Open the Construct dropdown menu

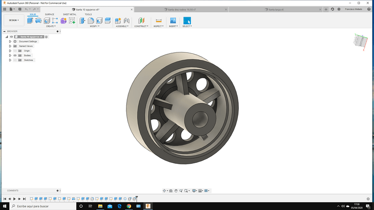coord(141,26)
